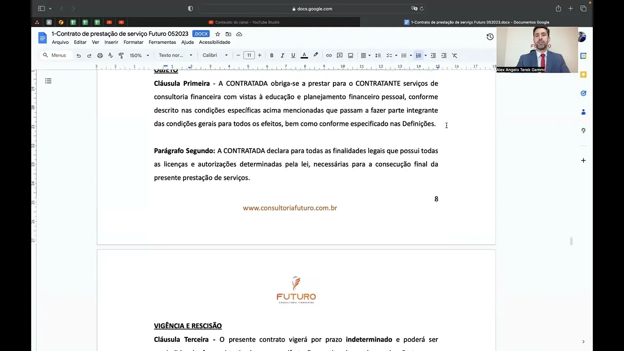
Task: Open the DOCX format badge
Action: coord(201,34)
